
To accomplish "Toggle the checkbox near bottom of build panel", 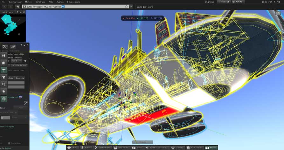I will (x=9, y=143).
